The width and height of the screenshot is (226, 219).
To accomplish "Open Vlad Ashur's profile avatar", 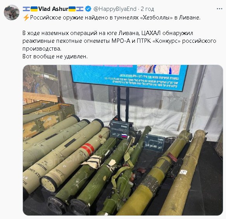I will [x=11, y=12].
